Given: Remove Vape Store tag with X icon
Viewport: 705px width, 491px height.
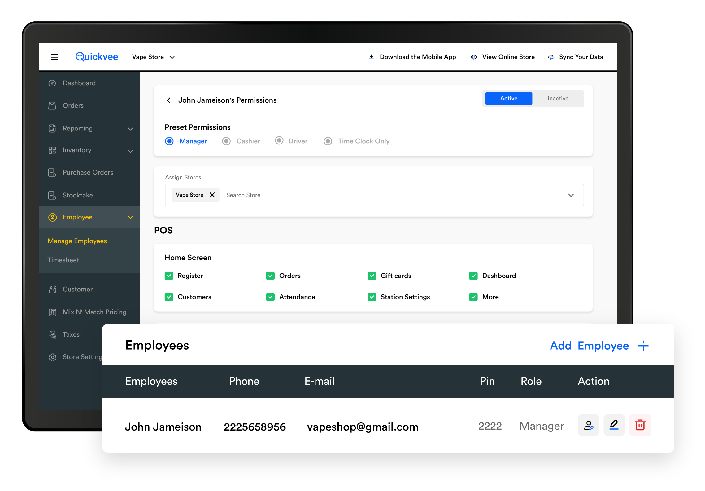Looking at the screenshot, I should coord(212,195).
